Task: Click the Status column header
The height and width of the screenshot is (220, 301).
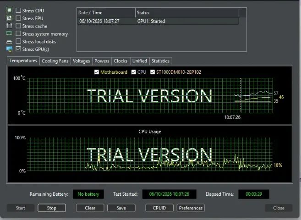Action: tap(187, 13)
